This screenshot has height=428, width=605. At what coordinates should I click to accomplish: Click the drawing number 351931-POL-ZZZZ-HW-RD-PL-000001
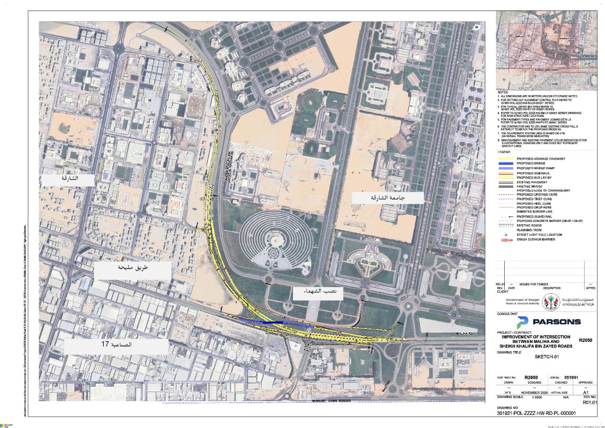coord(536,413)
